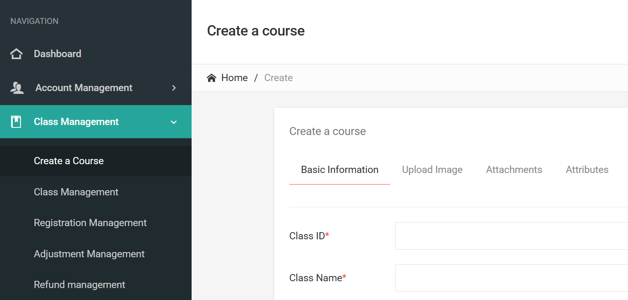
Task: Select the Attributes tab
Action: [x=587, y=170]
